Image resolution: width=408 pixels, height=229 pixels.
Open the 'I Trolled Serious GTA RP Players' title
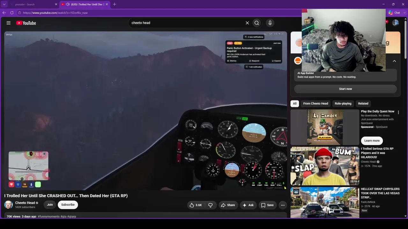tap(377, 153)
